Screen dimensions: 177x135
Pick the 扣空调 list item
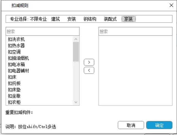14,52
